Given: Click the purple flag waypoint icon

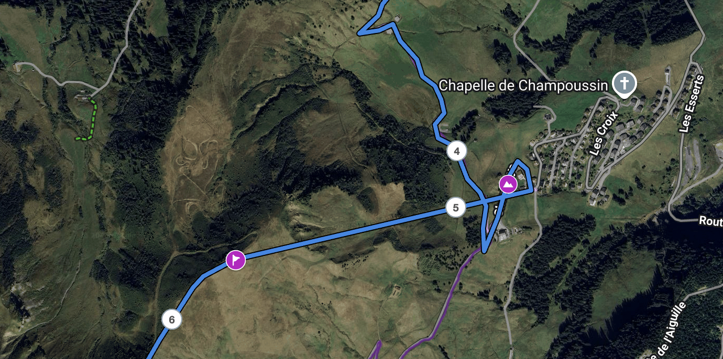Looking at the screenshot, I should [236, 259].
